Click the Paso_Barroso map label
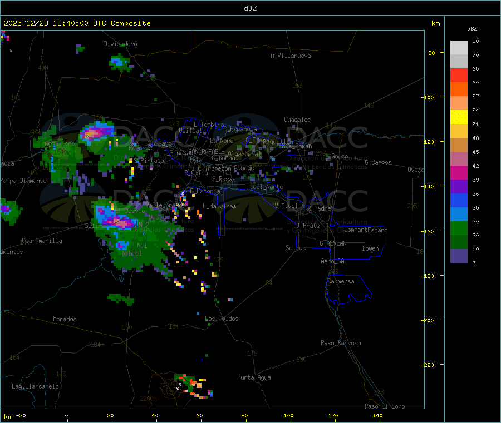Image resolution: width=501 pixels, height=423 pixels. point(341,343)
